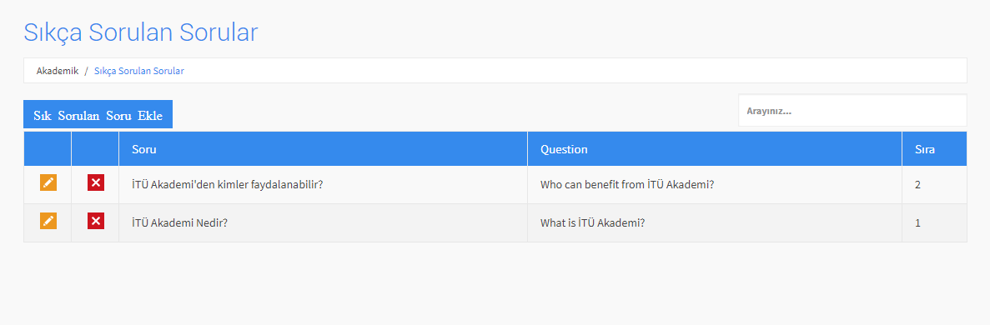Click the 'Sık Sorulan Soru Ekle' button
This screenshot has width=990, height=325.
[98, 115]
